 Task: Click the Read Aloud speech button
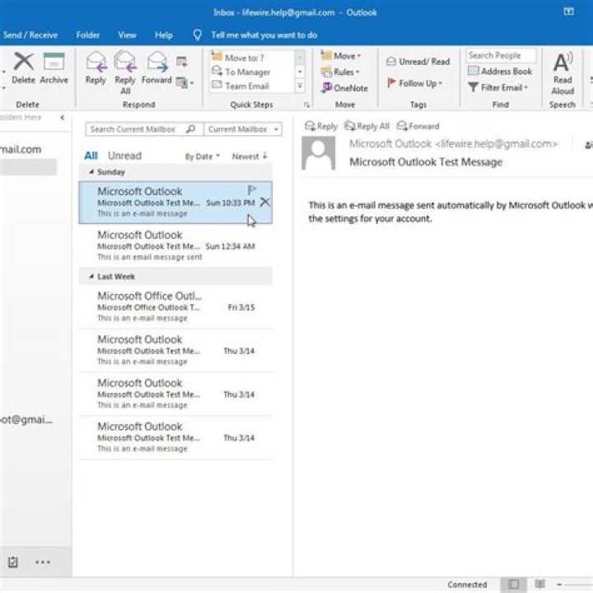pyautogui.click(x=563, y=74)
